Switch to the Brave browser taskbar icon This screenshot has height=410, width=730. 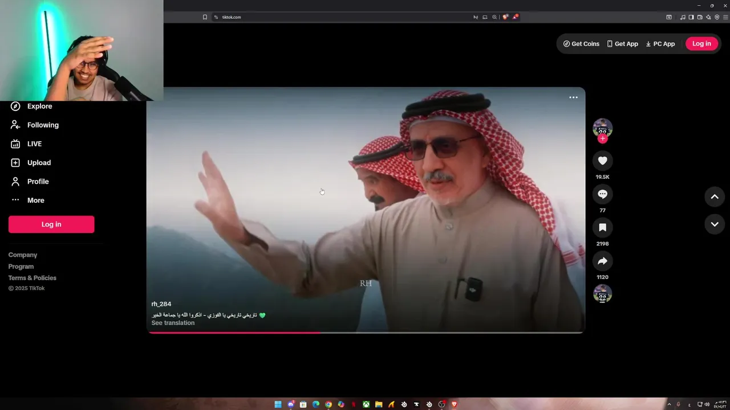pyautogui.click(x=455, y=404)
